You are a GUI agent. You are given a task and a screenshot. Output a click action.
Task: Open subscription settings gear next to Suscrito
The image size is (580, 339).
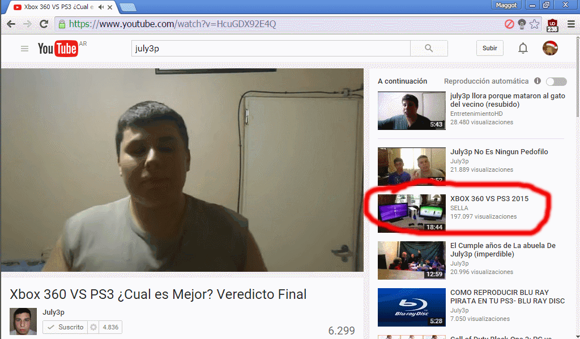tap(93, 327)
